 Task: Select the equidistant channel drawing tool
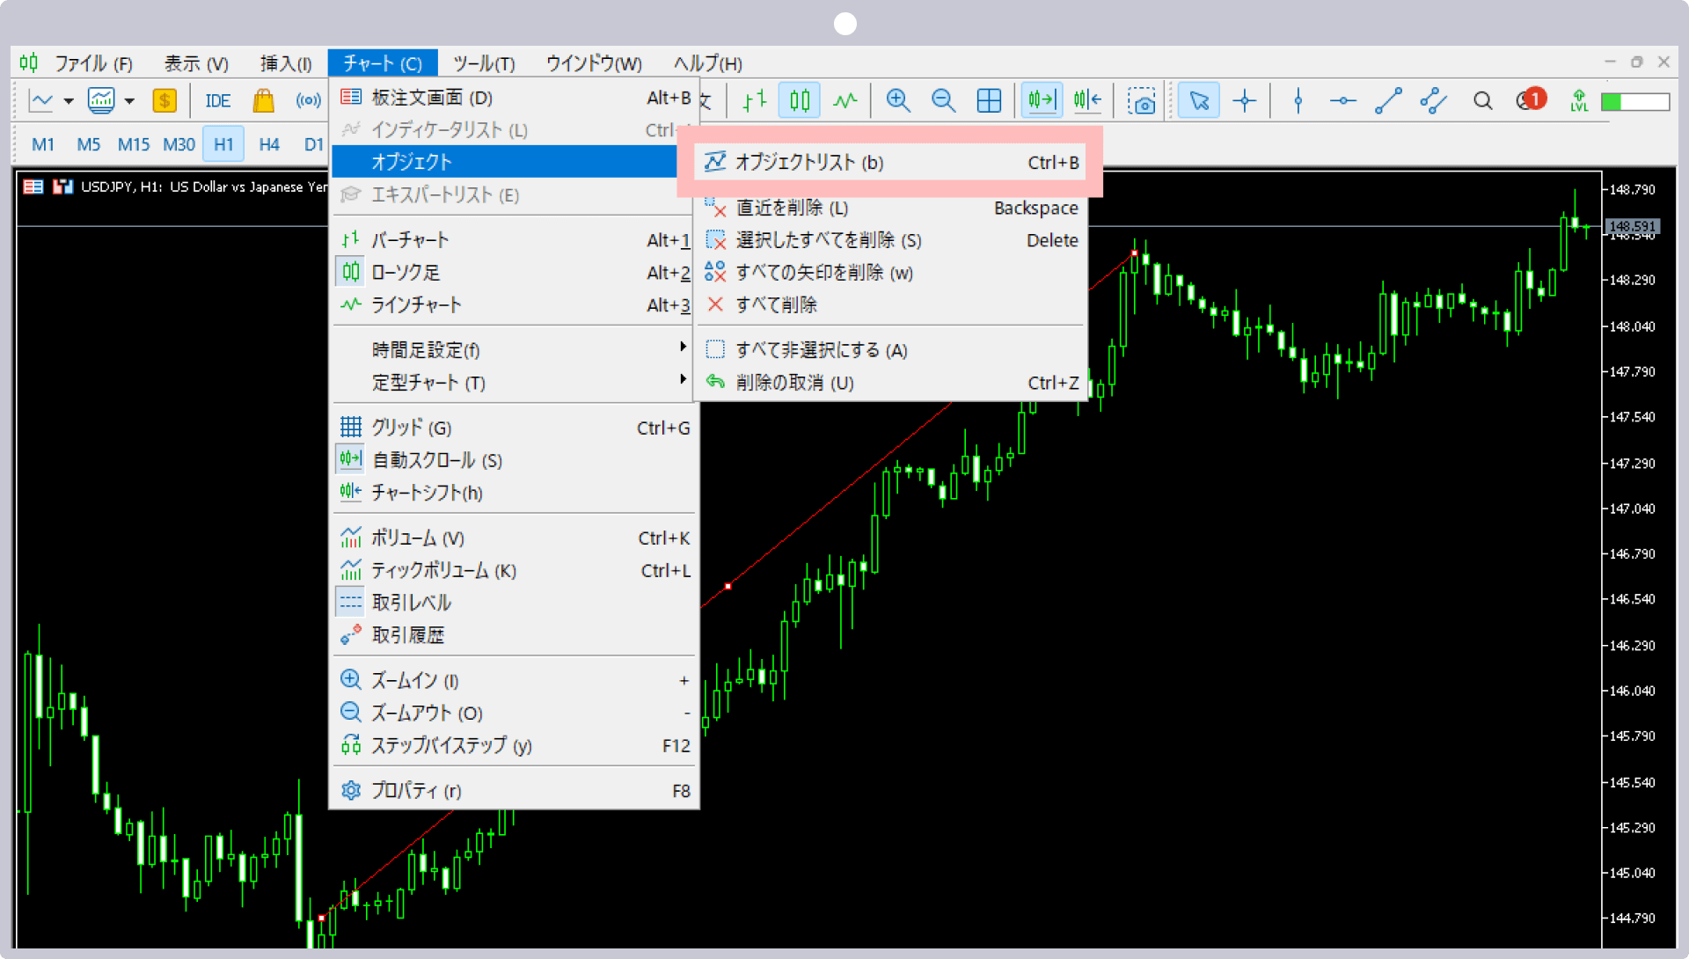pyautogui.click(x=1434, y=100)
